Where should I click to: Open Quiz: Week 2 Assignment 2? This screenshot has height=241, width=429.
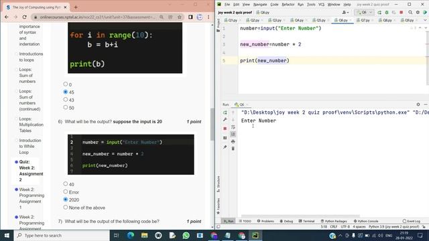tap(31, 171)
